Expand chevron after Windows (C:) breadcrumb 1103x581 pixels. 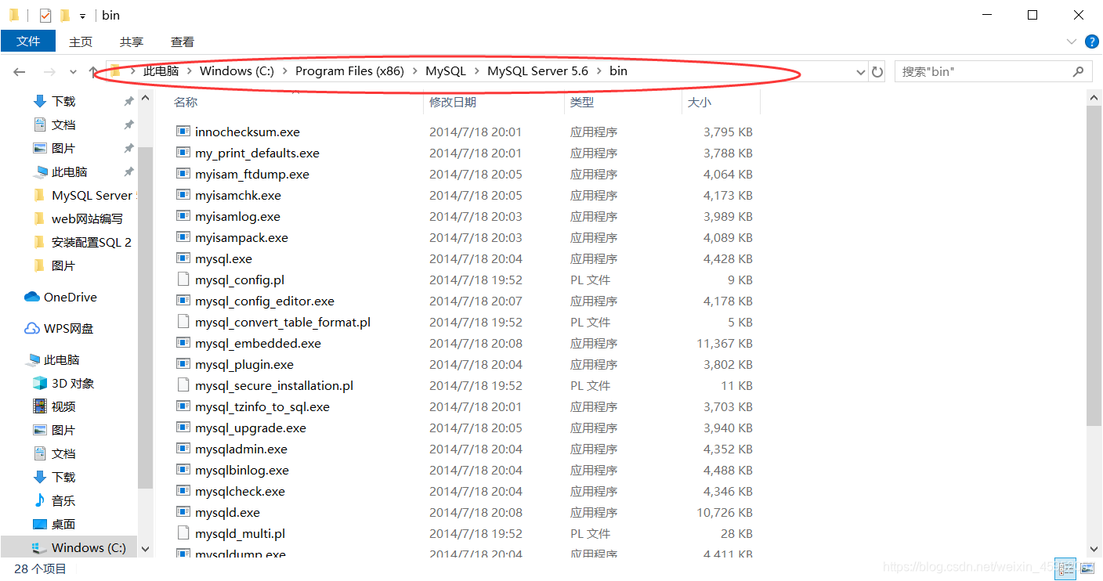284,71
